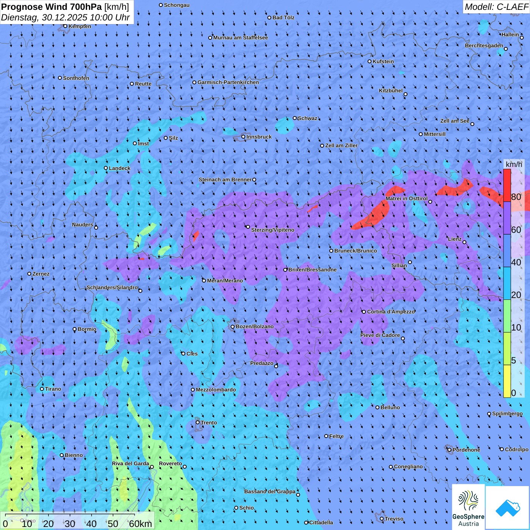This screenshot has width=530, height=530.
Task: Click the Kitzbühel label
Action: [391, 90]
